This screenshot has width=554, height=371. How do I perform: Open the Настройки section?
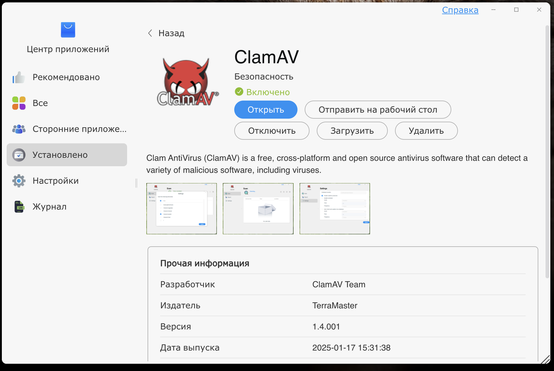(67, 180)
